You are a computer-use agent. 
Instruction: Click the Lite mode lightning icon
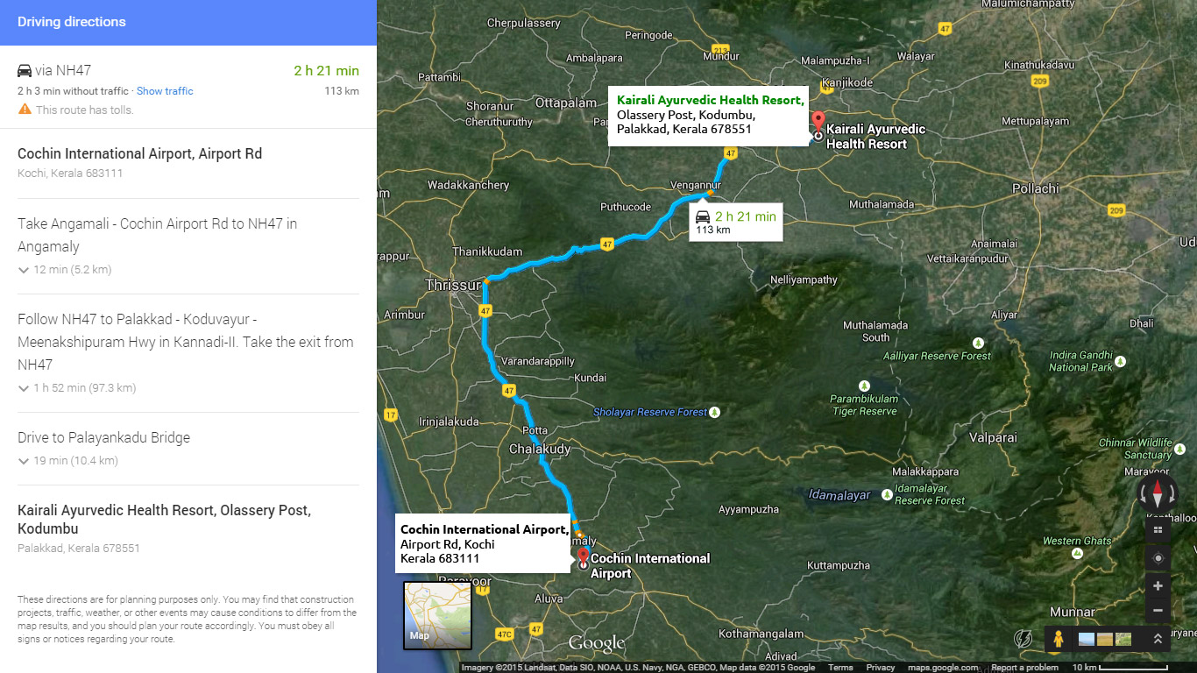1023,639
